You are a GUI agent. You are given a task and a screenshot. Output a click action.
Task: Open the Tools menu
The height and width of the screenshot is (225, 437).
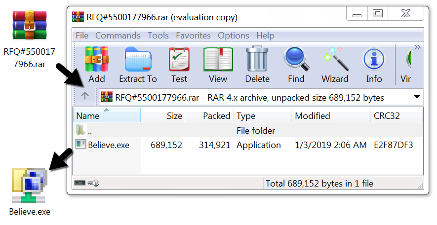(x=158, y=36)
